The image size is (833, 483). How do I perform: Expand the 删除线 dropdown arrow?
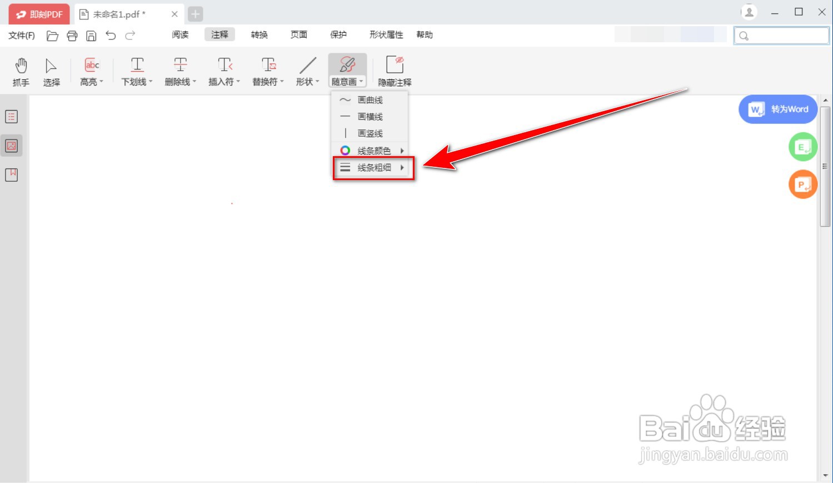194,82
